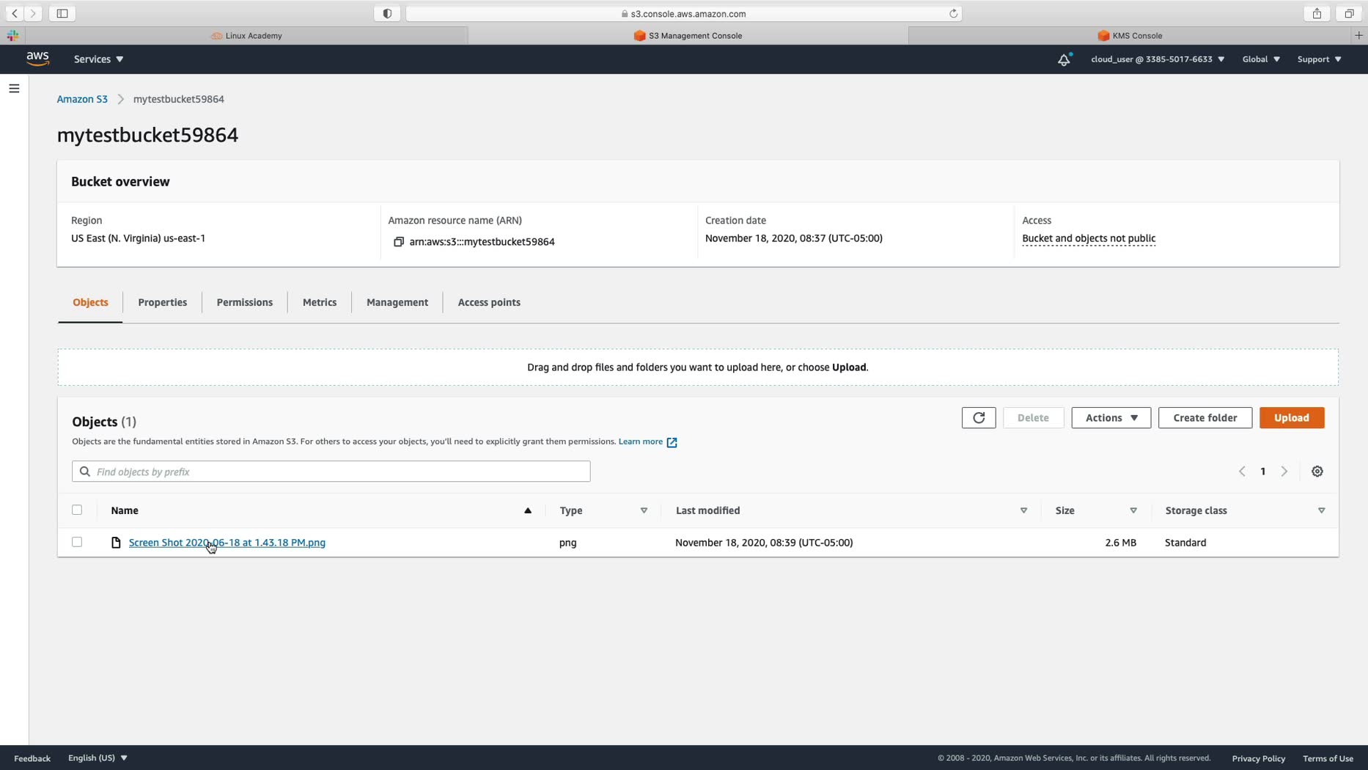This screenshot has width=1368, height=770.
Task: Open the Safari share menu
Action: pyautogui.click(x=1317, y=13)
